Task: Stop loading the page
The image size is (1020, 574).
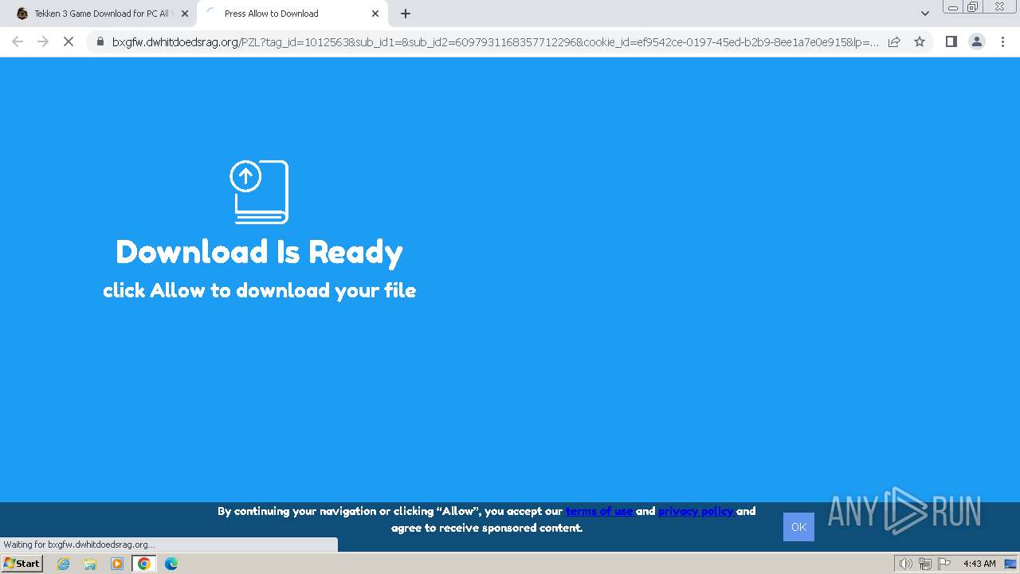Action: [x=69, y=41]
